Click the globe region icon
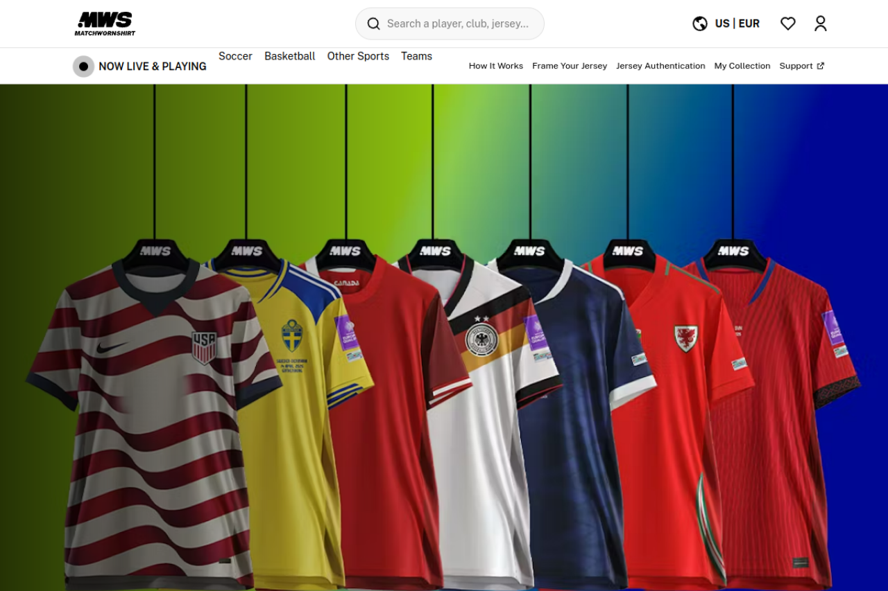The image size is (888, 591). (x=699, y=24)
